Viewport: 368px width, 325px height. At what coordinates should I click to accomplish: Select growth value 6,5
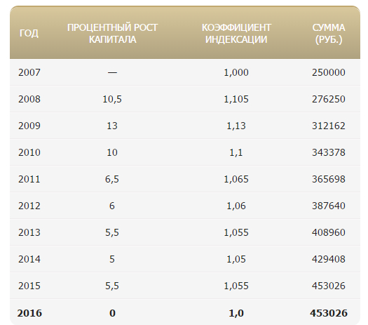click(112, 179)
